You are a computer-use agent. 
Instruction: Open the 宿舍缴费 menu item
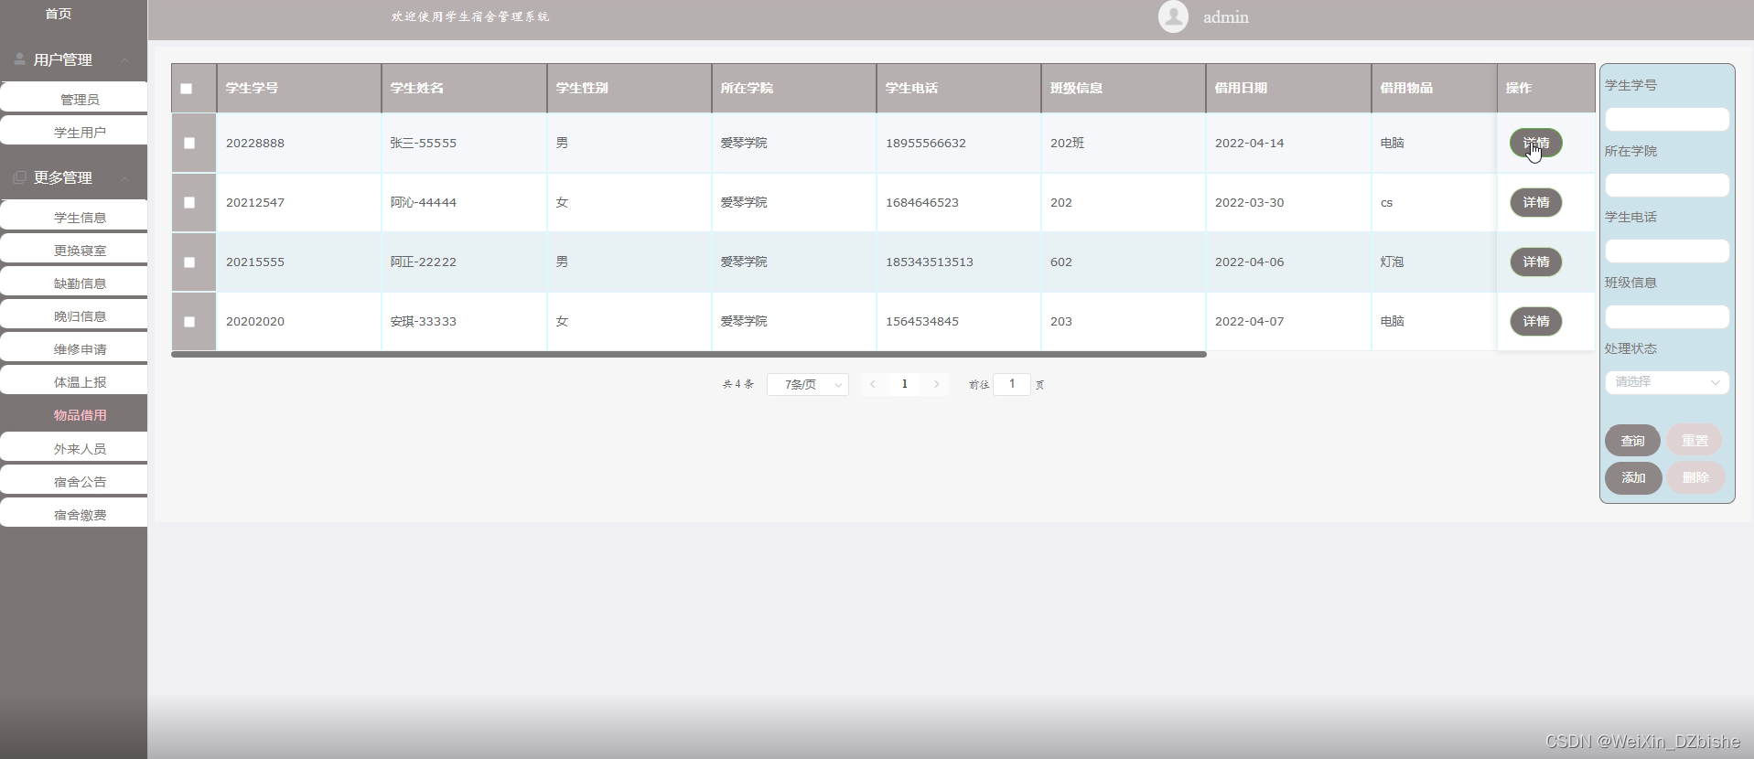click(73, 514)
